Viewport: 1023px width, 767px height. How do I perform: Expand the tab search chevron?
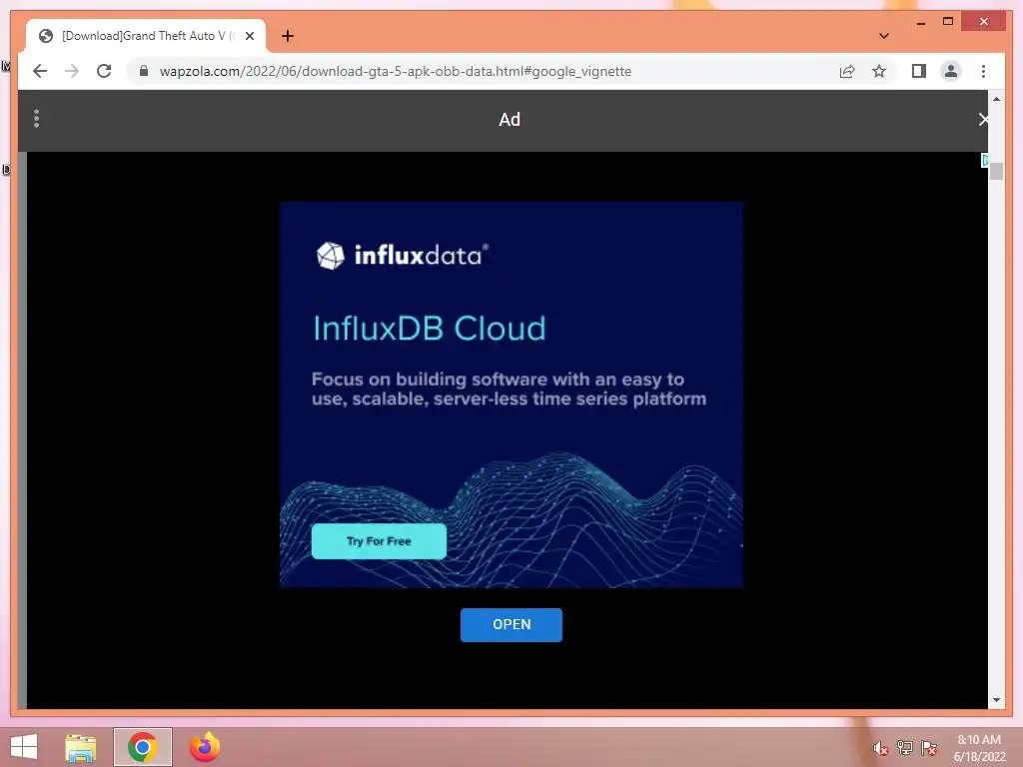883,36
